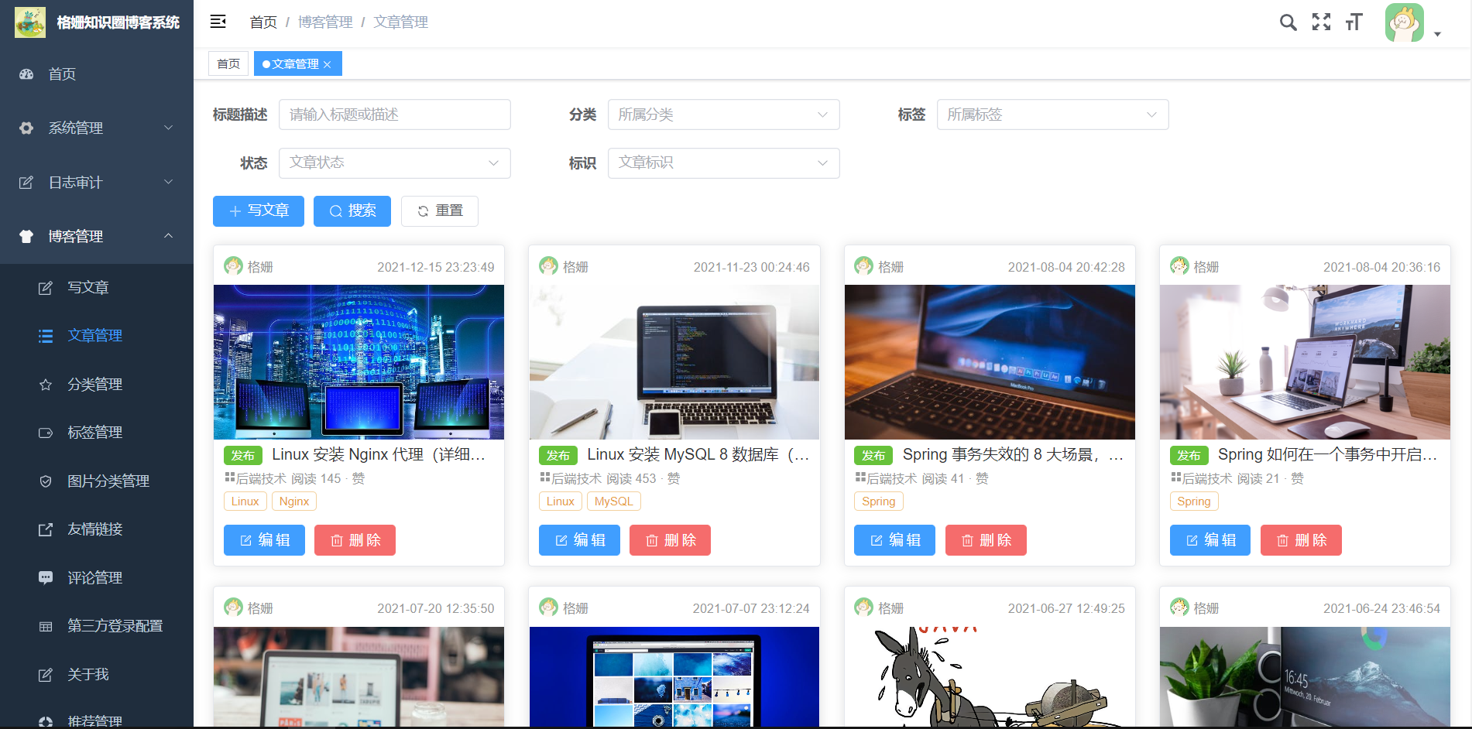Image resolution: width=1472 pixels, height=729 pixels.
Task: Open the user avatar menu
Action: point(1412,23)
